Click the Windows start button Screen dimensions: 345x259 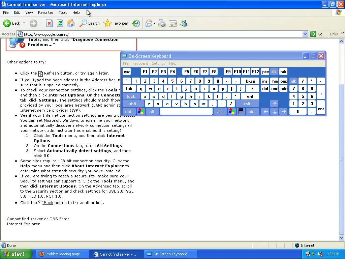pos(16,254)
